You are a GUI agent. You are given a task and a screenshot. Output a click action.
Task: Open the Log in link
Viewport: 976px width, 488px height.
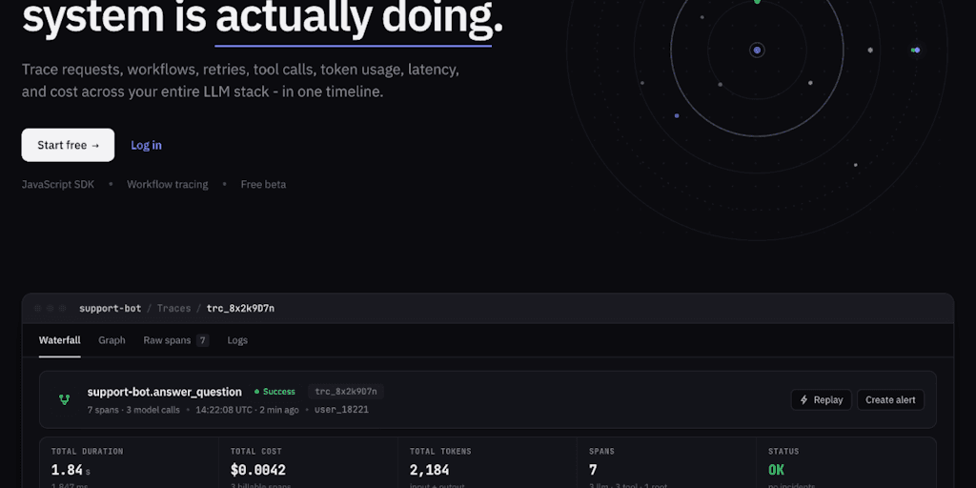[146, 145]
